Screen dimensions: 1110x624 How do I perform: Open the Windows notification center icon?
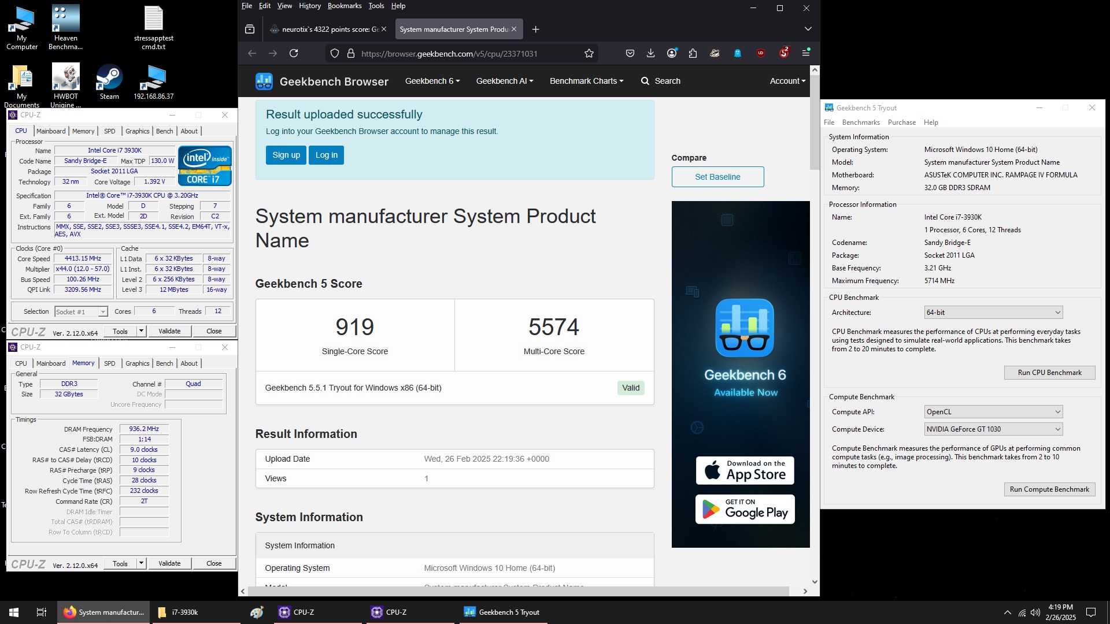1091,612
